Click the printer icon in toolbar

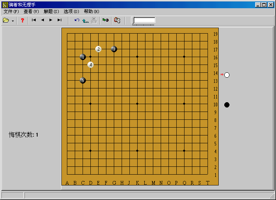(94, 20)
